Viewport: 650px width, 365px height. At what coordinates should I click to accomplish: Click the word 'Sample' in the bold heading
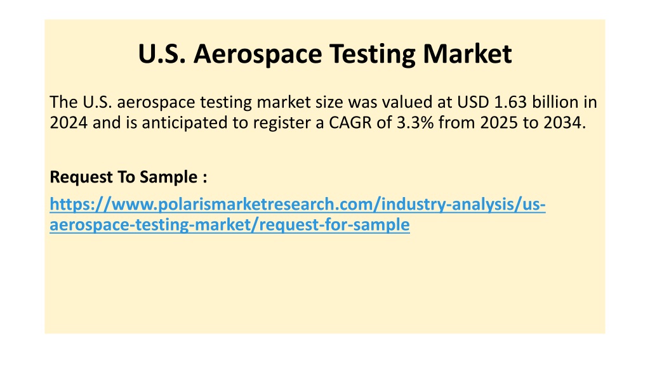(x=168, y=177)
